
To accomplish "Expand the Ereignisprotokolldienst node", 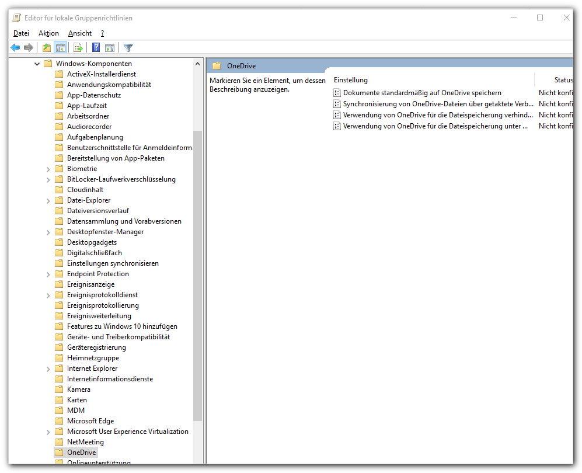I will point(48,295).
